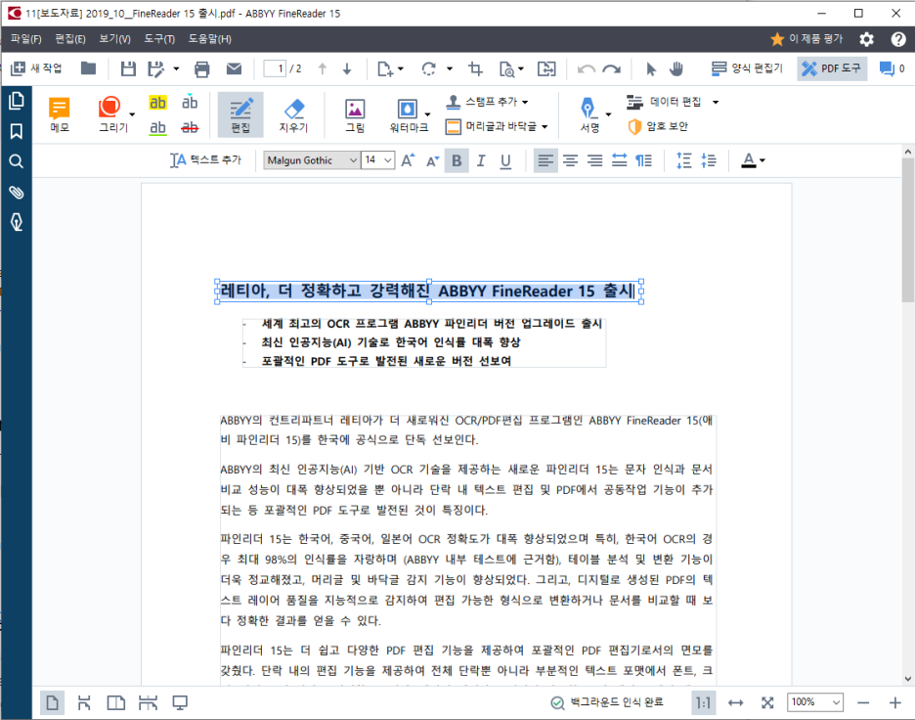Open settings with the gear icon
This screenshot has height=720, width=915.
[866, 39]
